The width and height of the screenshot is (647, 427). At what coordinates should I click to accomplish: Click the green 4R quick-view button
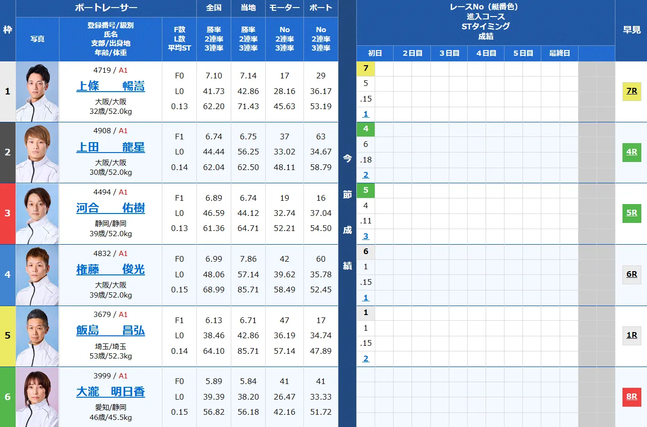(x=631, y=152)
